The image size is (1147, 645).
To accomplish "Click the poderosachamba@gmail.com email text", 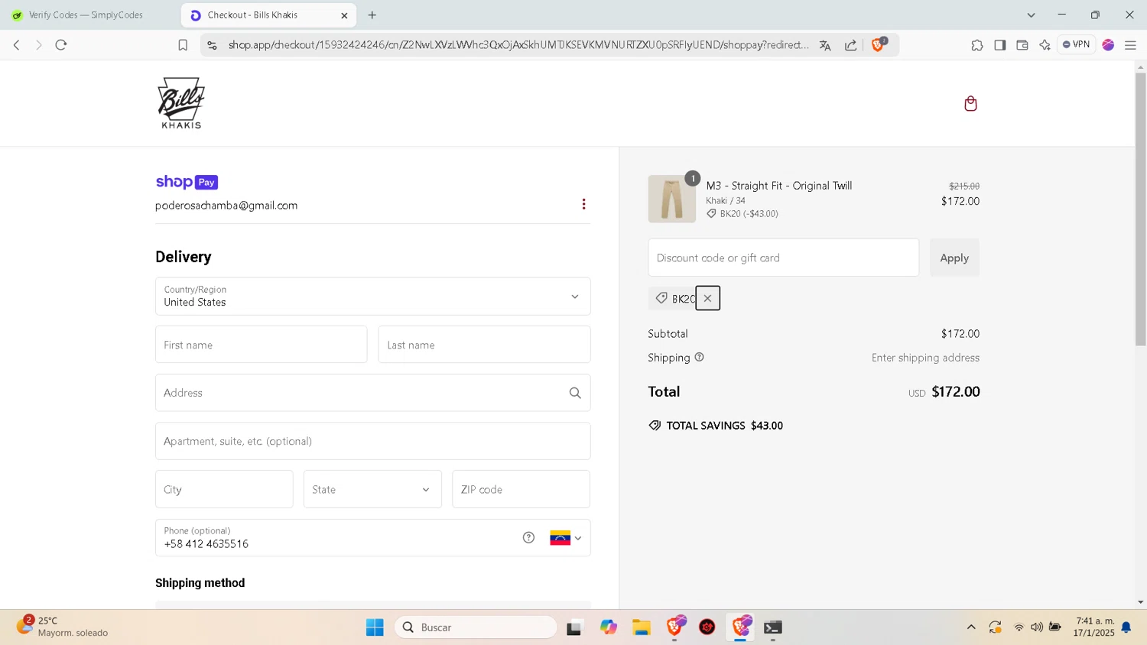I will pos(226,206).
